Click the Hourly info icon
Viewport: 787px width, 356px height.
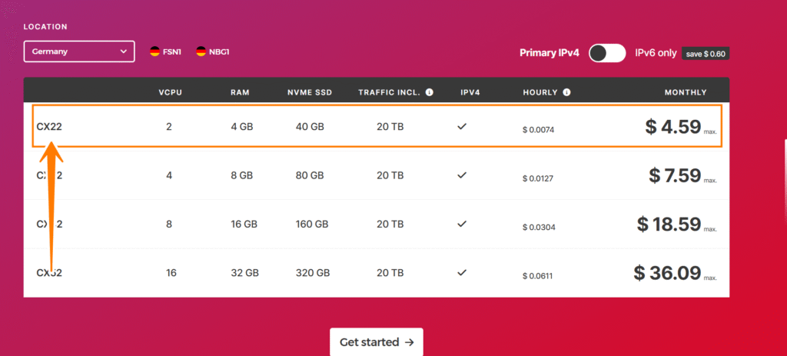[566, 92]
